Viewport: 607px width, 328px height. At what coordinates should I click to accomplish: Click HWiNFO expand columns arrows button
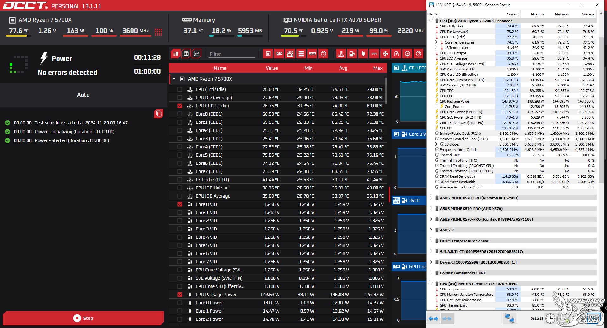(x=433, y=319)
